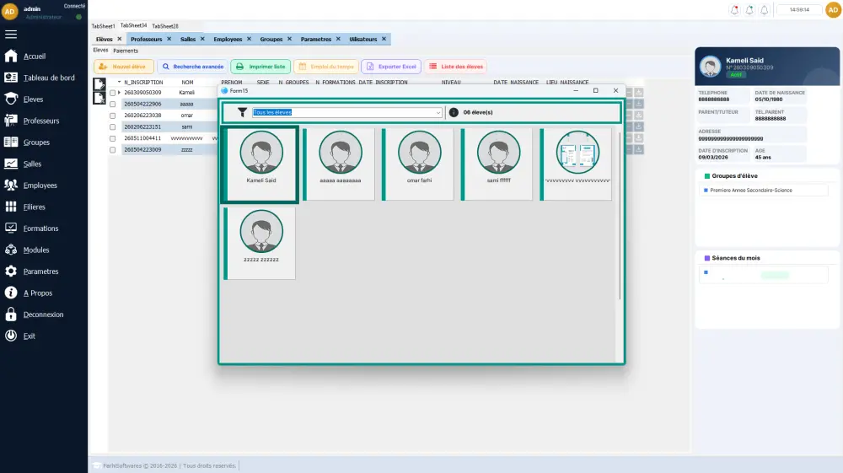843x473 pixels.
Task: Check the box for row 260504223009
Action: click(x=112, y=150)
